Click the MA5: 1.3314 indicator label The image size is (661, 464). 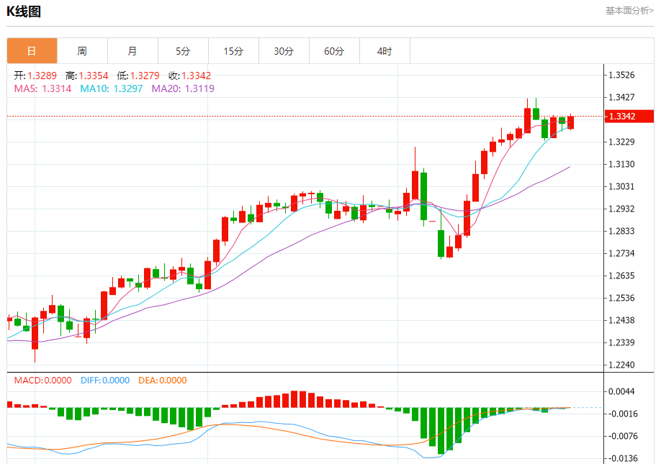[x=42, y=88]
